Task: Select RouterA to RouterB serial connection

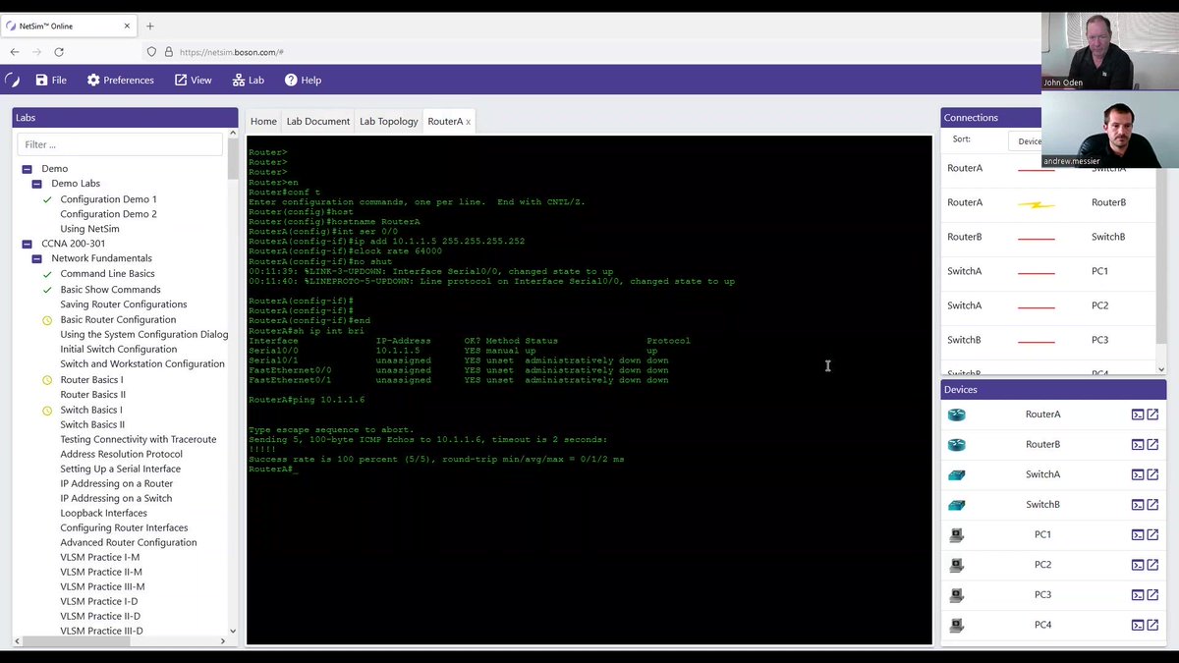Action: tap(1048, 202)
